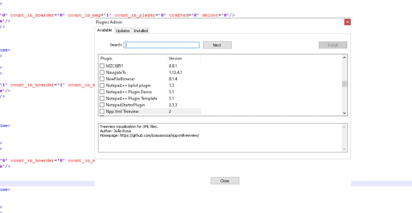Image resolution: width=412 pixels, height=213 pixels.
Task: Click description box scrollbar down arrow
Action: click(344, 149)
